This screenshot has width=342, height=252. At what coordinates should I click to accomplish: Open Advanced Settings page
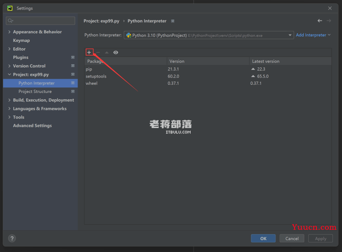tap(32, 126)
